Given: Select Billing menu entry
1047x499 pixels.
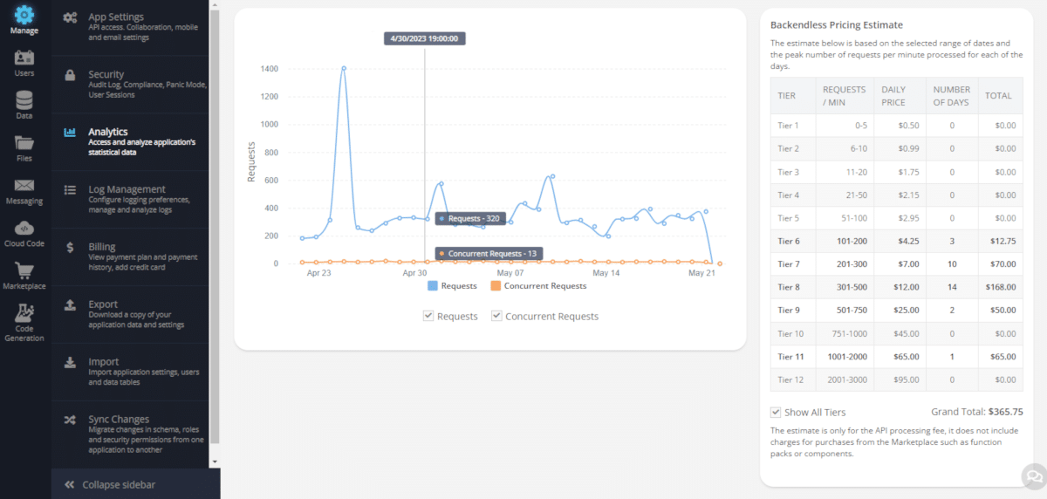Looking at the screenshot, I should tap(130, 256).
